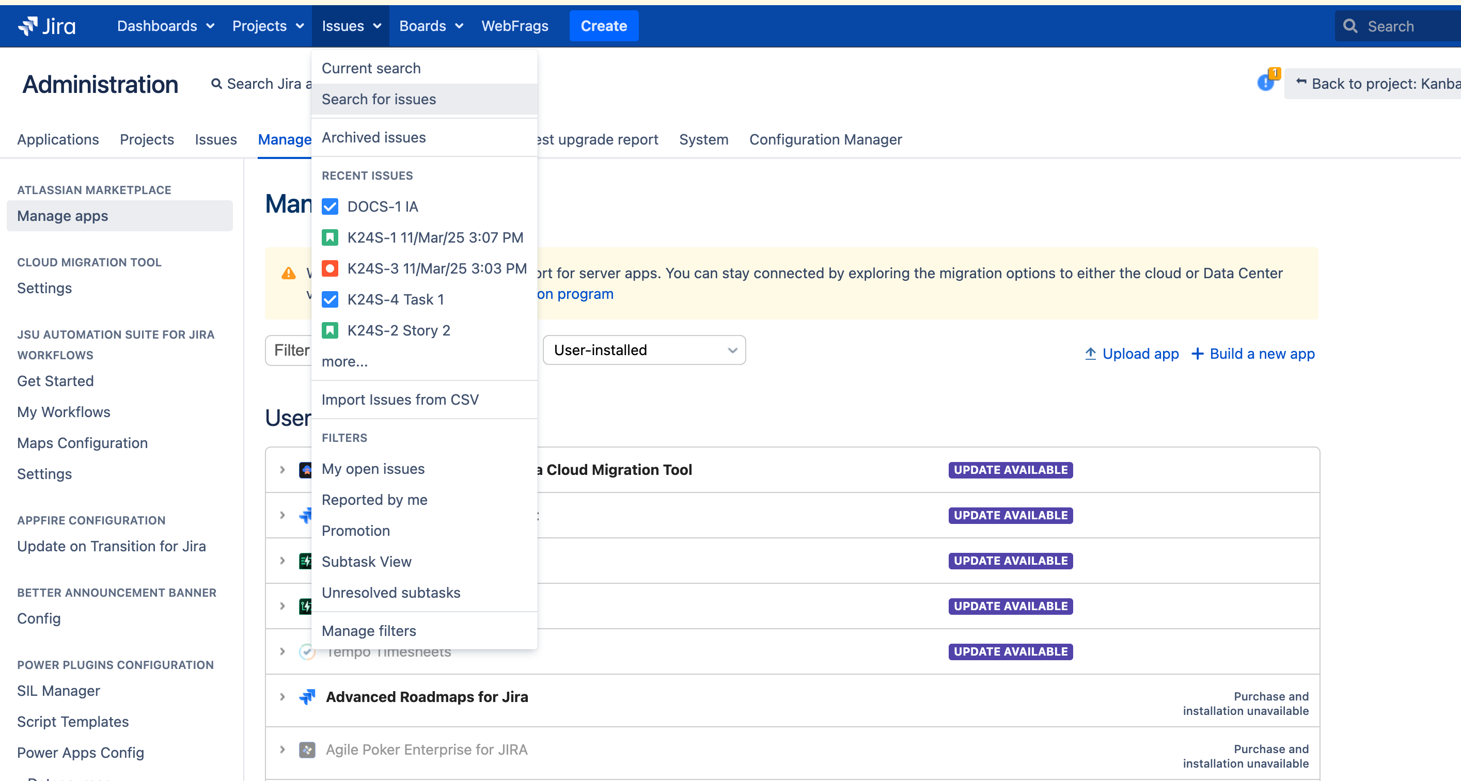Open Better Announcement Banner Config
1461x781 pixels.
pos(39,618)
